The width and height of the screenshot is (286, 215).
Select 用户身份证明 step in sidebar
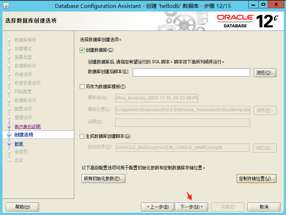tap(28, 126)
